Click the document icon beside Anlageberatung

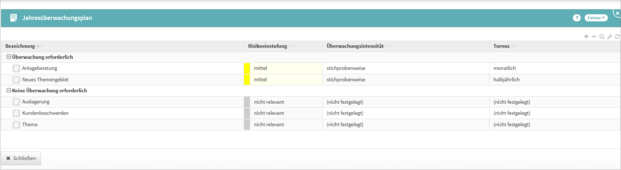(x=16, y=68)
